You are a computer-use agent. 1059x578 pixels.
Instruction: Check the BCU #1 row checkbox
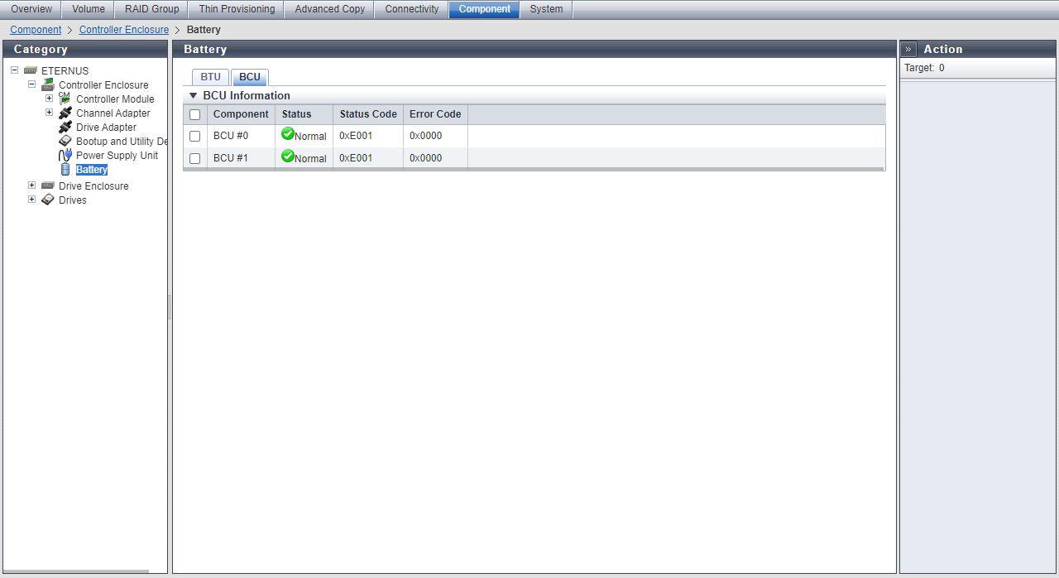click(x=195, y=158)
